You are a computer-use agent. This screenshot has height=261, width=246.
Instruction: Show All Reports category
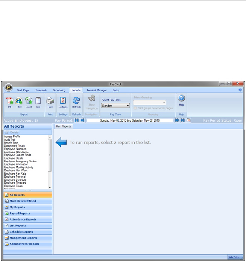[x=28, y=195]
